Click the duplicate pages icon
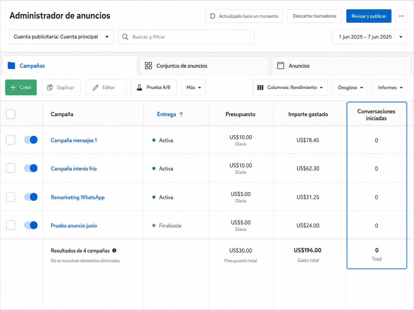 pos(50,87)
